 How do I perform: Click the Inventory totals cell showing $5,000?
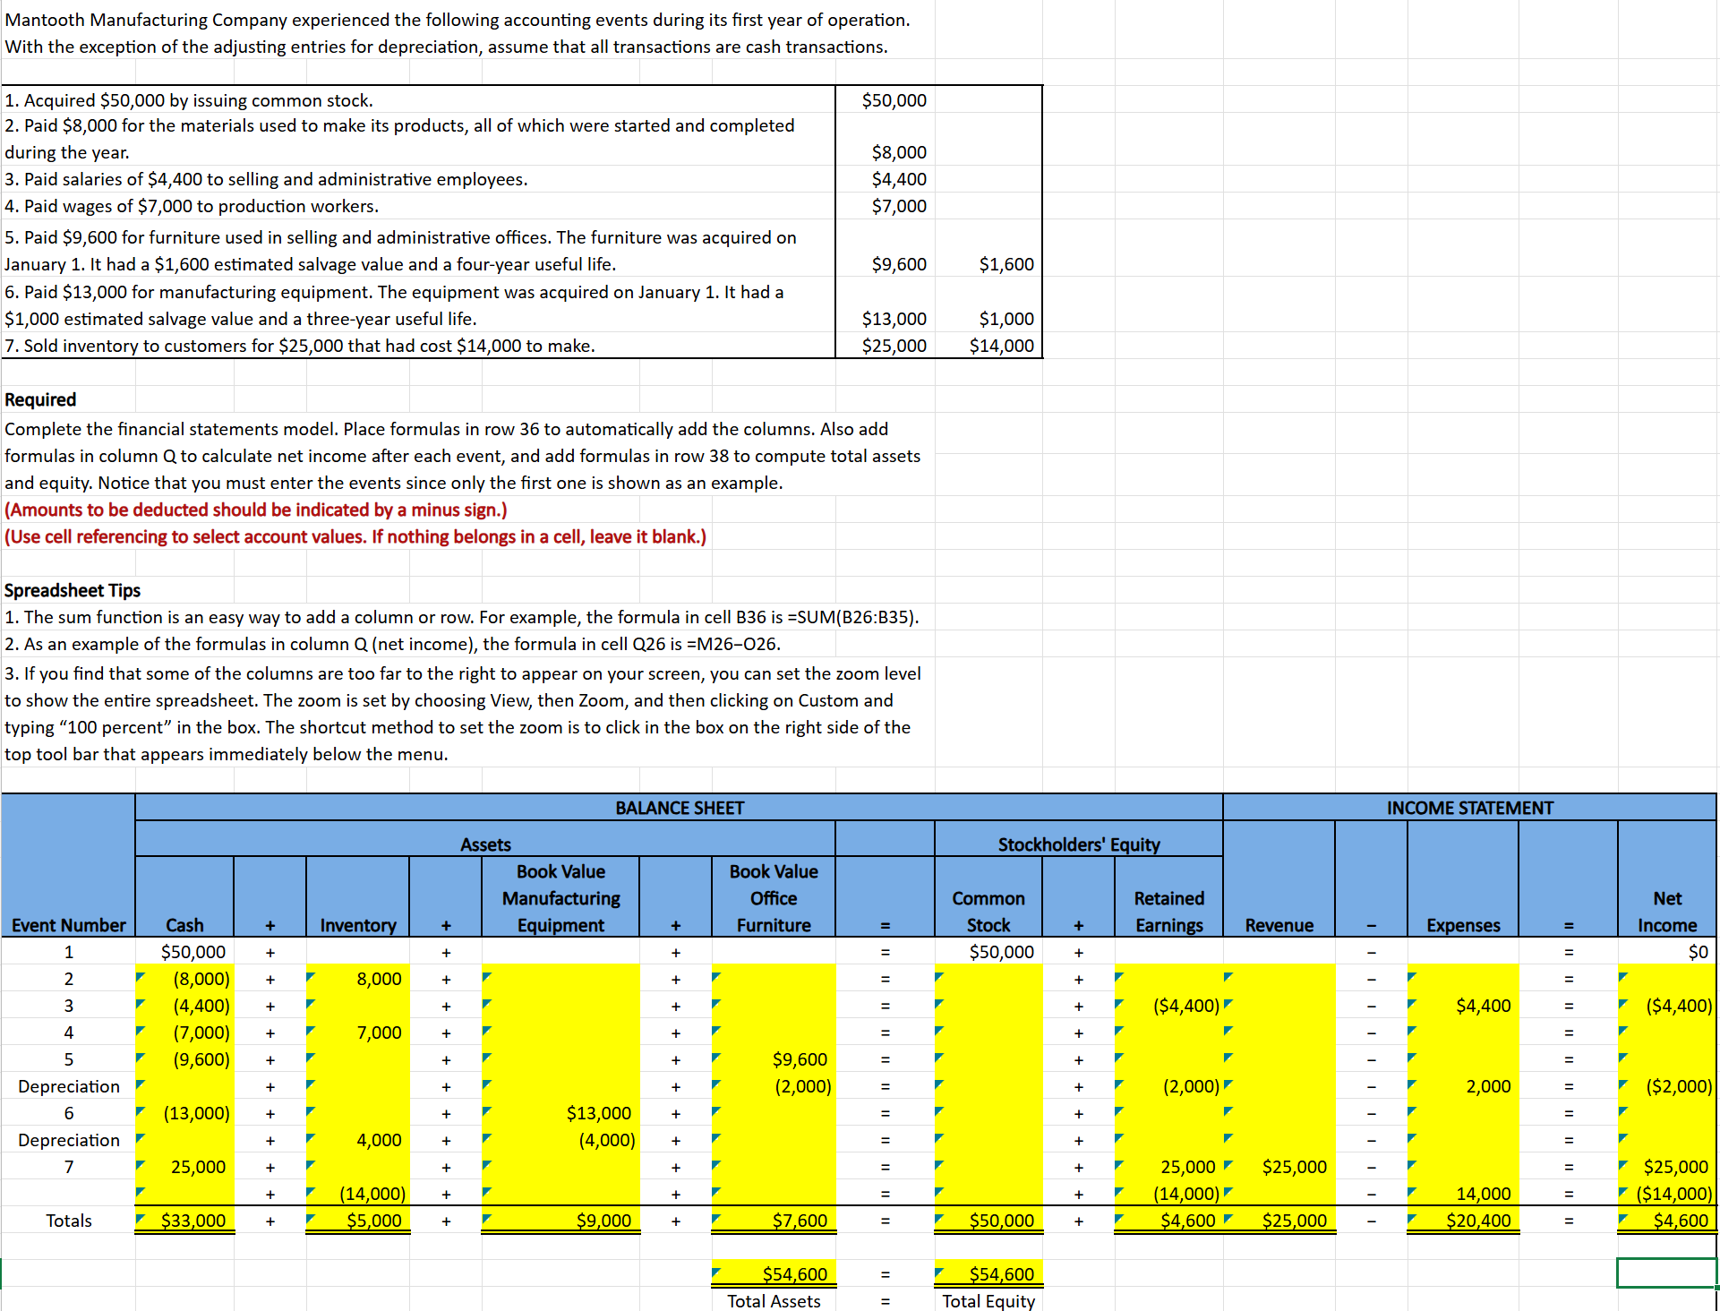pos(358,1220)
